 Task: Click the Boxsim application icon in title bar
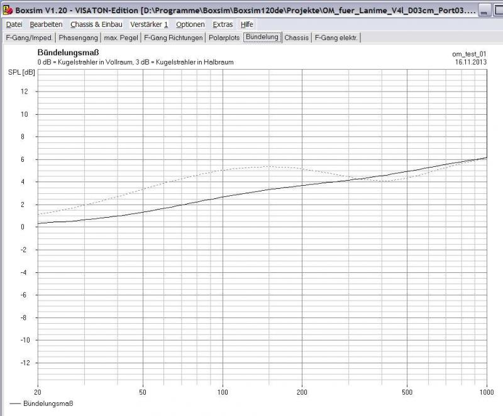[8, 11]
